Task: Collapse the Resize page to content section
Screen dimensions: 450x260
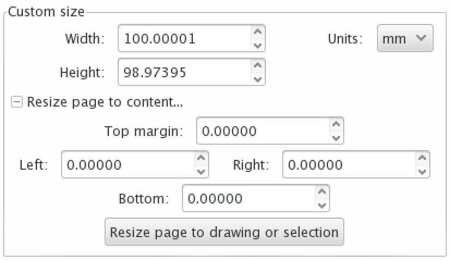Action: point(17,102)
